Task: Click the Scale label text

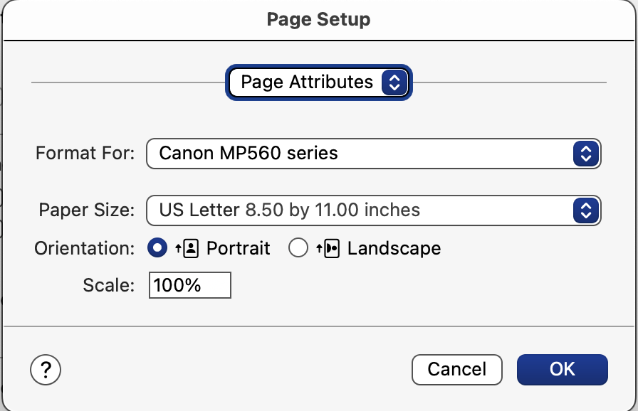Action: click(109, 285)
